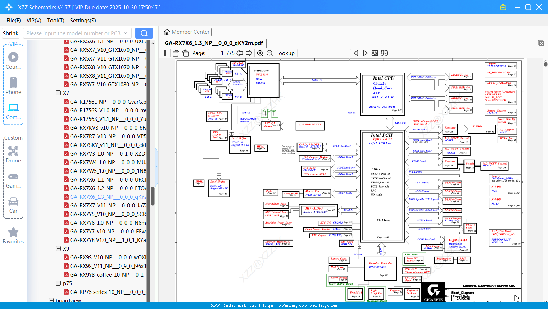Find next lookup match

click(x=365, y=53)
